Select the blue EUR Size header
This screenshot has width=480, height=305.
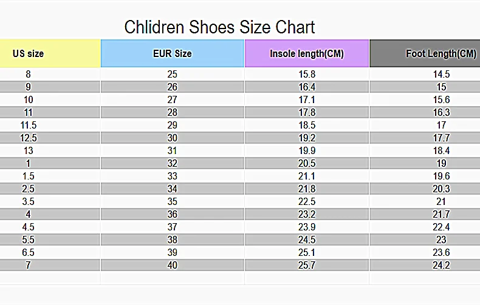point(173,53)
